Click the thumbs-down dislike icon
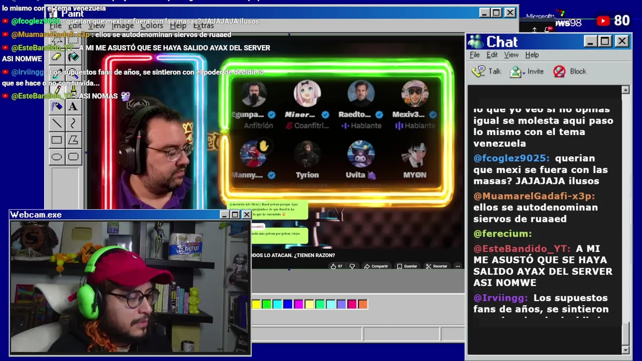642x361 pixels. tap(352, 266)
